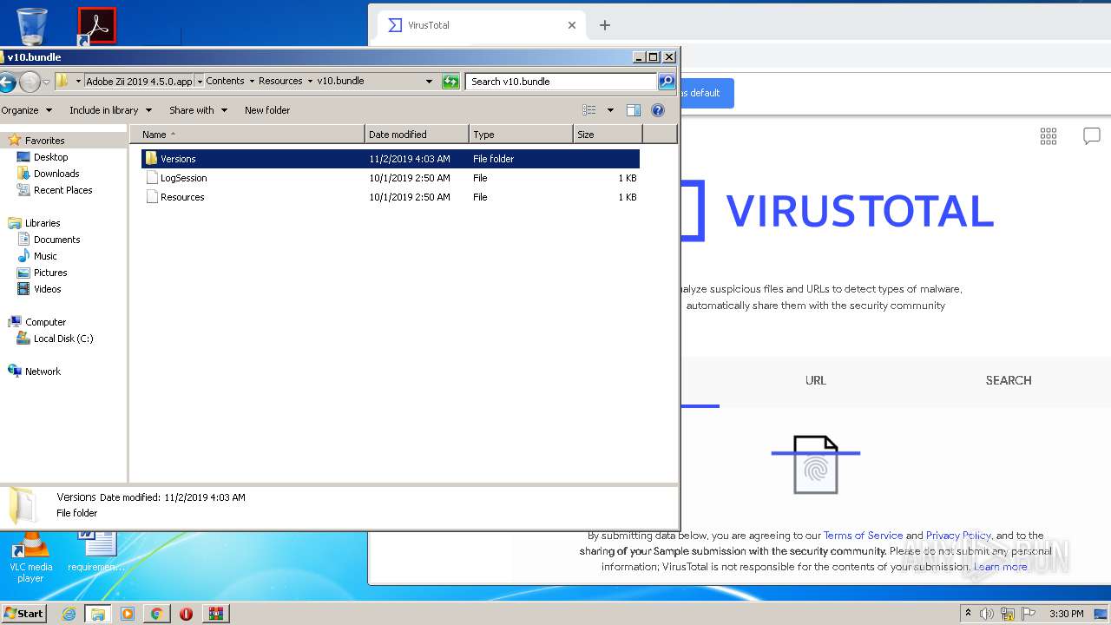Sort by Size column header
The height and width of the screenshot is (625, 1111).
click(x=608, y=135)
